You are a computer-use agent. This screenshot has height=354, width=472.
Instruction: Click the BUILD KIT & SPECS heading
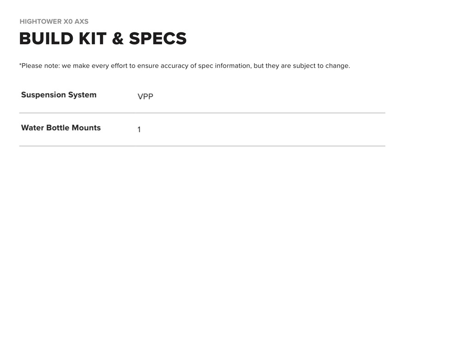[x=103, y=39]
